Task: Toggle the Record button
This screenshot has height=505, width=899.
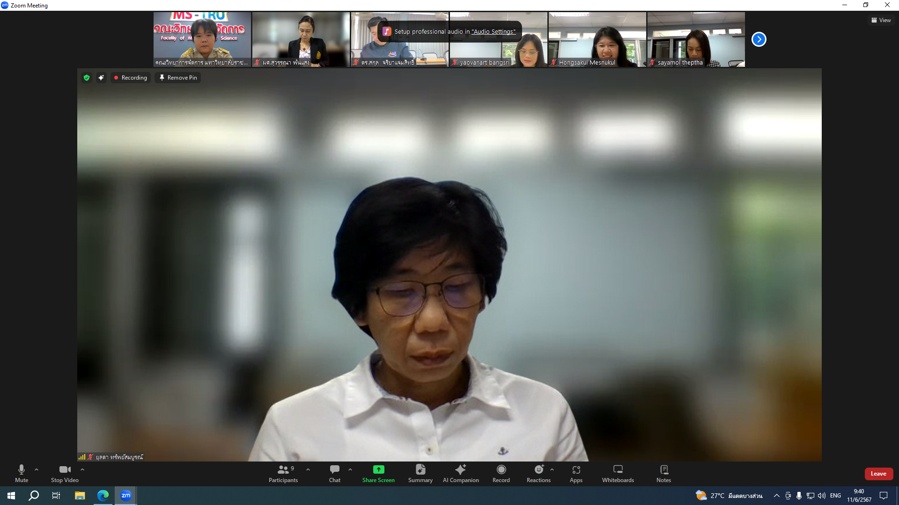Action: [501, 473]
